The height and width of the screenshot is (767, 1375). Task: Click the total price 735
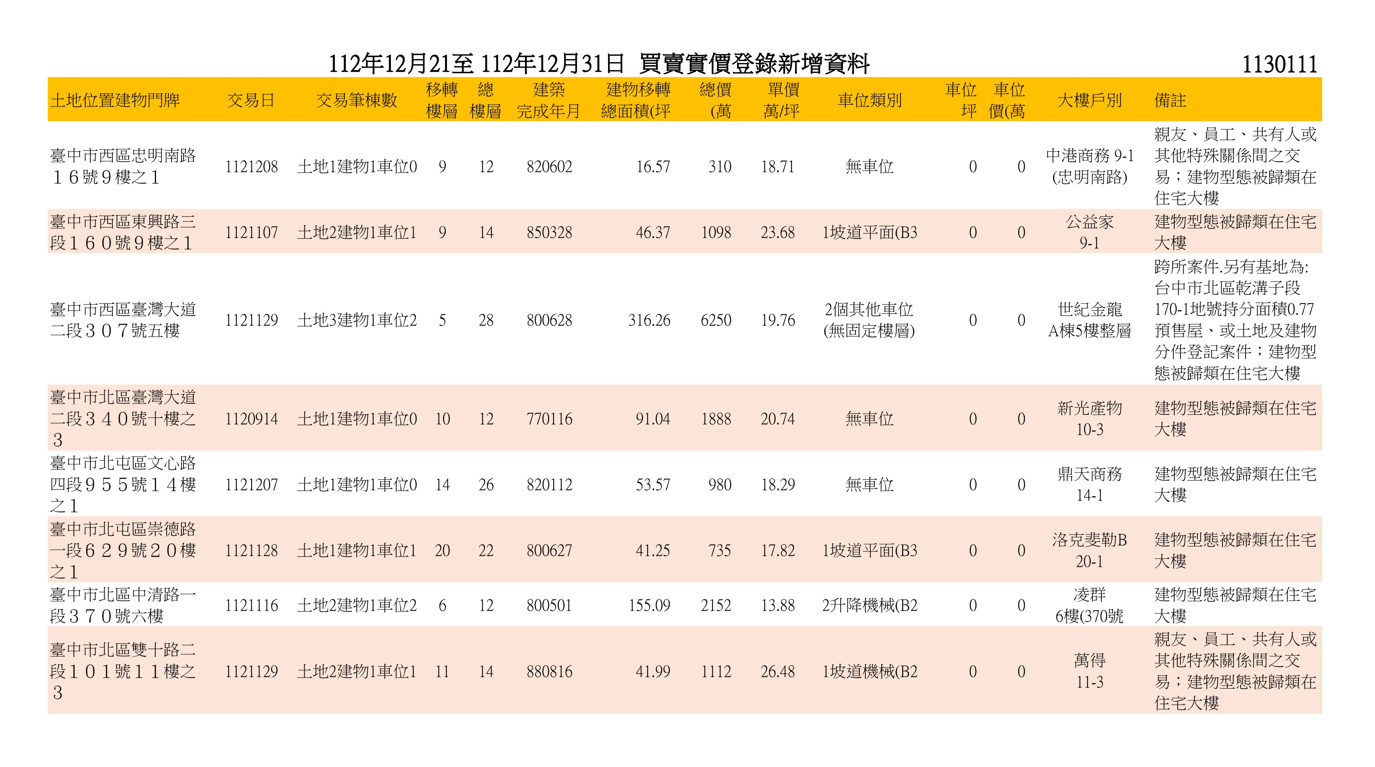719,550
